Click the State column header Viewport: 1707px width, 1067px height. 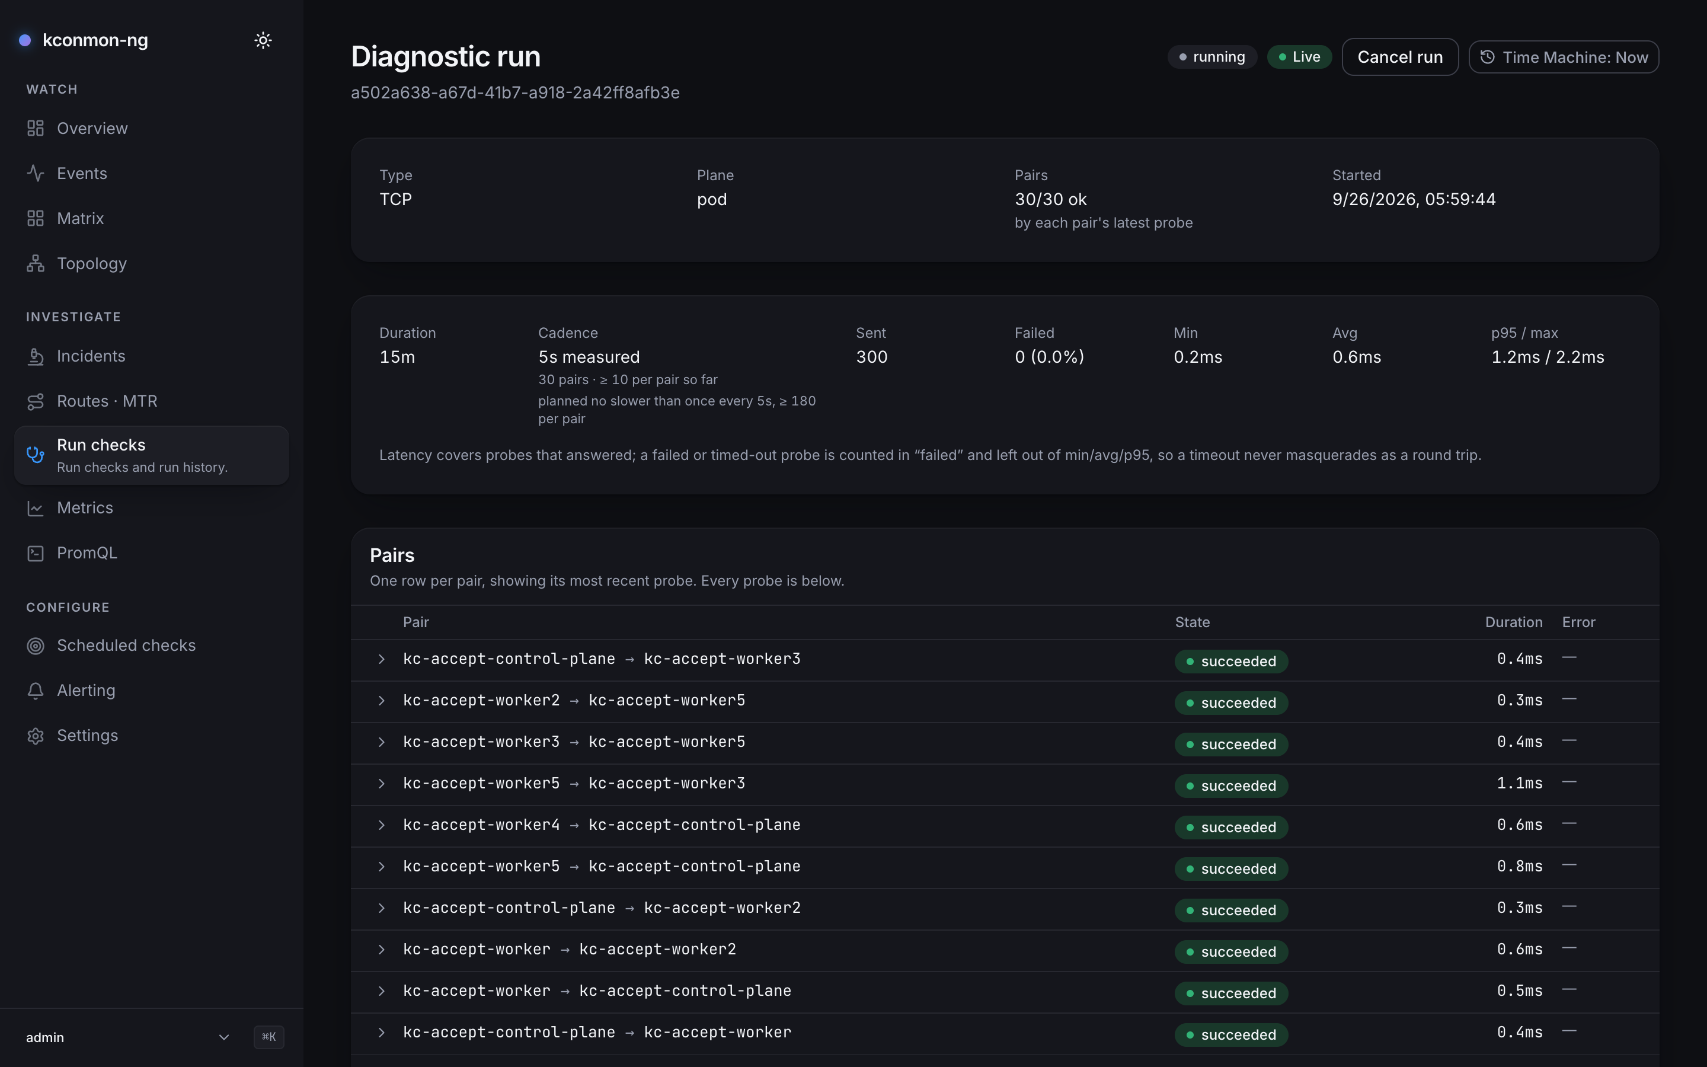click(1192, 622)
